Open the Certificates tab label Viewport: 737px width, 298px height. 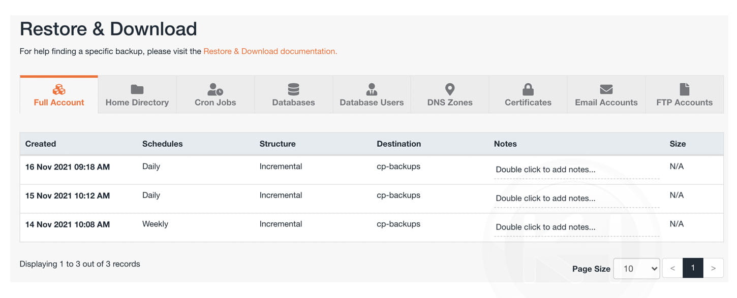click(x=528, y=103)
